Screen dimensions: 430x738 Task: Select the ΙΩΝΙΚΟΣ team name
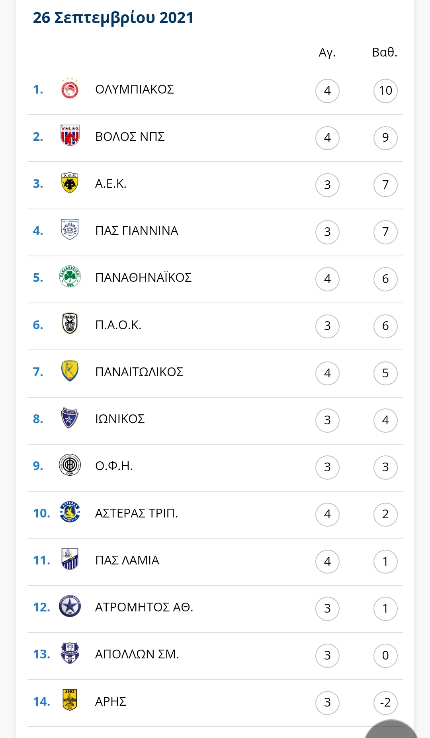point(120,419)
